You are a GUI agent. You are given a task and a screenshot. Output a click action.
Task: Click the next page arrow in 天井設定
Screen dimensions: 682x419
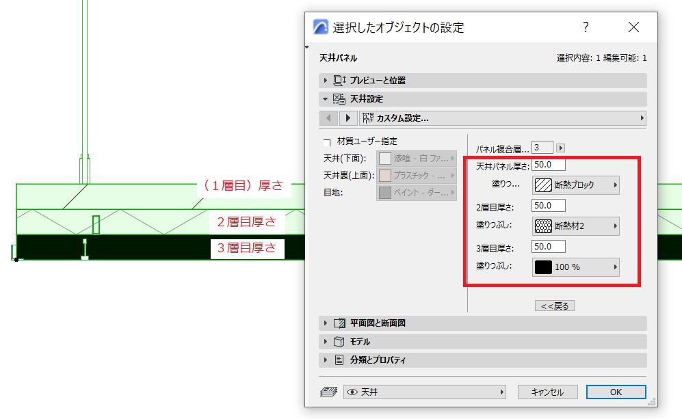point(348,118)
